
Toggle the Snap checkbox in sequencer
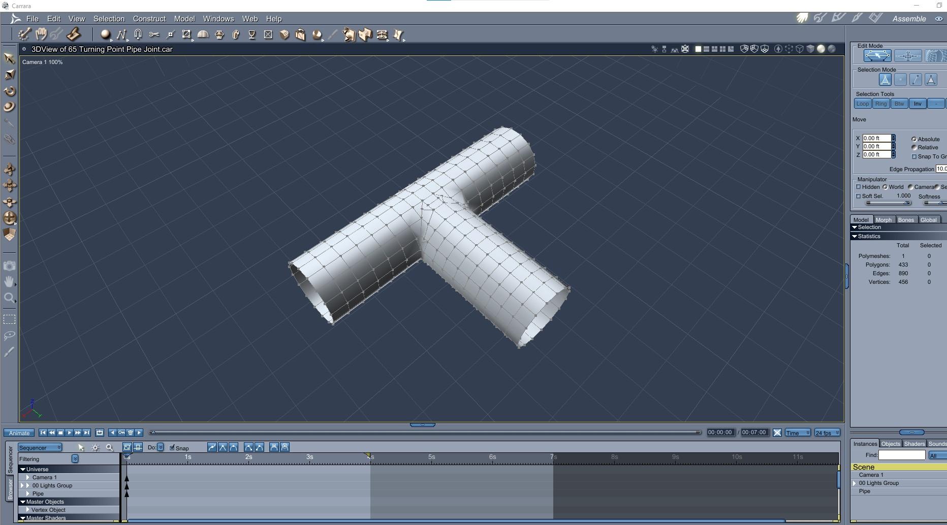(172, 447)
